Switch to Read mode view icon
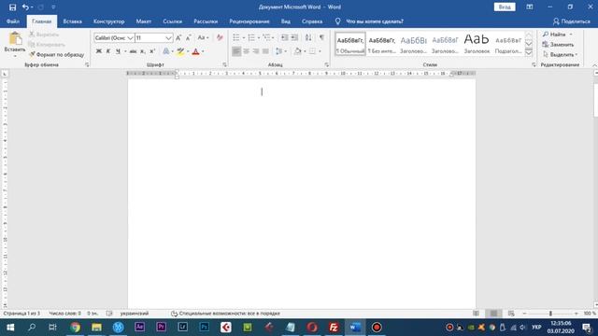598x336 pixels. 476,314
